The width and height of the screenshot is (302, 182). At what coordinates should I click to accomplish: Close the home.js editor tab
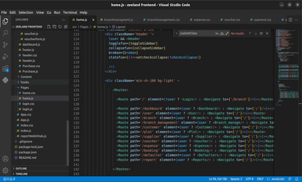(x=93, y=20)
